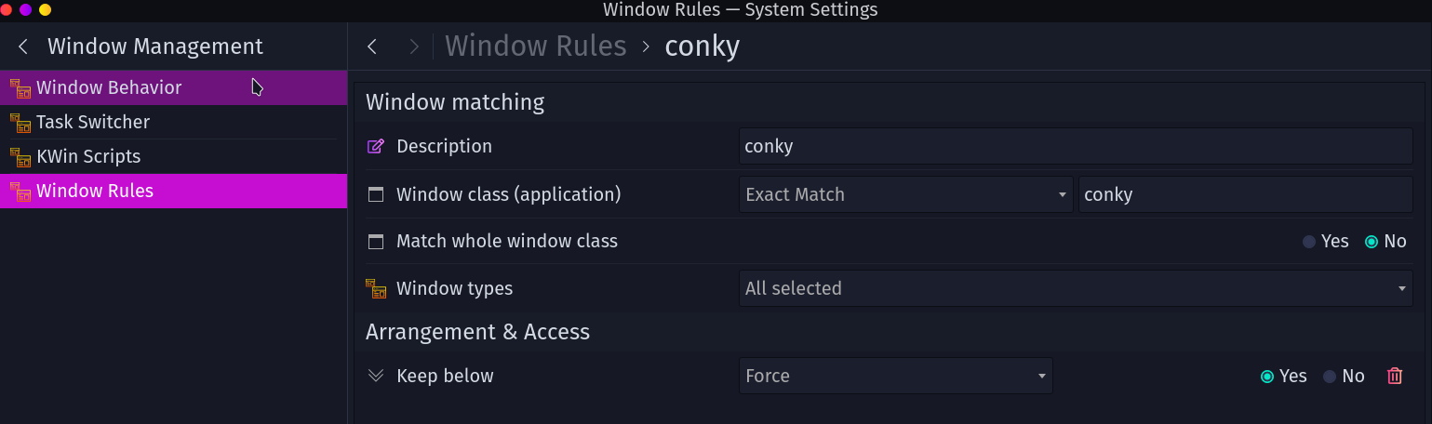
Task: Click the Keep below chevrons icon
Action: click(x=376, y=376)
